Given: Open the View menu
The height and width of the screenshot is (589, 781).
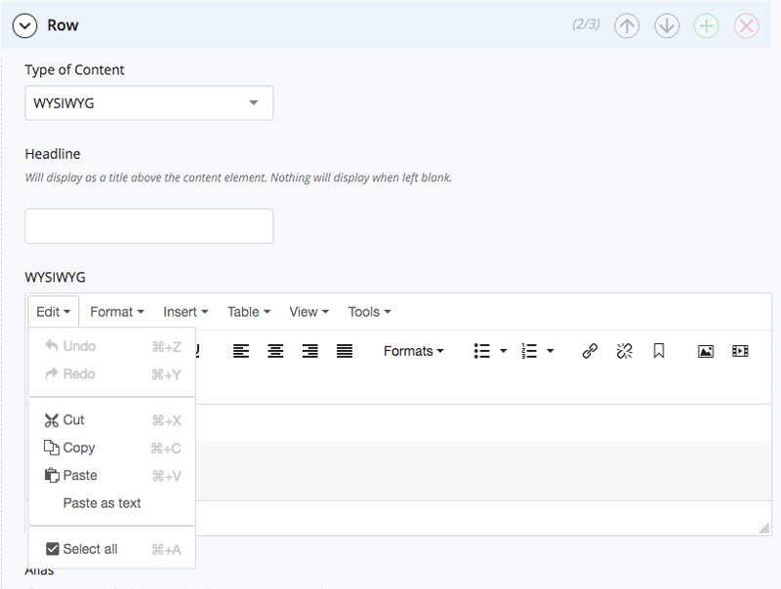Looking at the screenshot, I should pyautogui.click(x=308, y=312).
